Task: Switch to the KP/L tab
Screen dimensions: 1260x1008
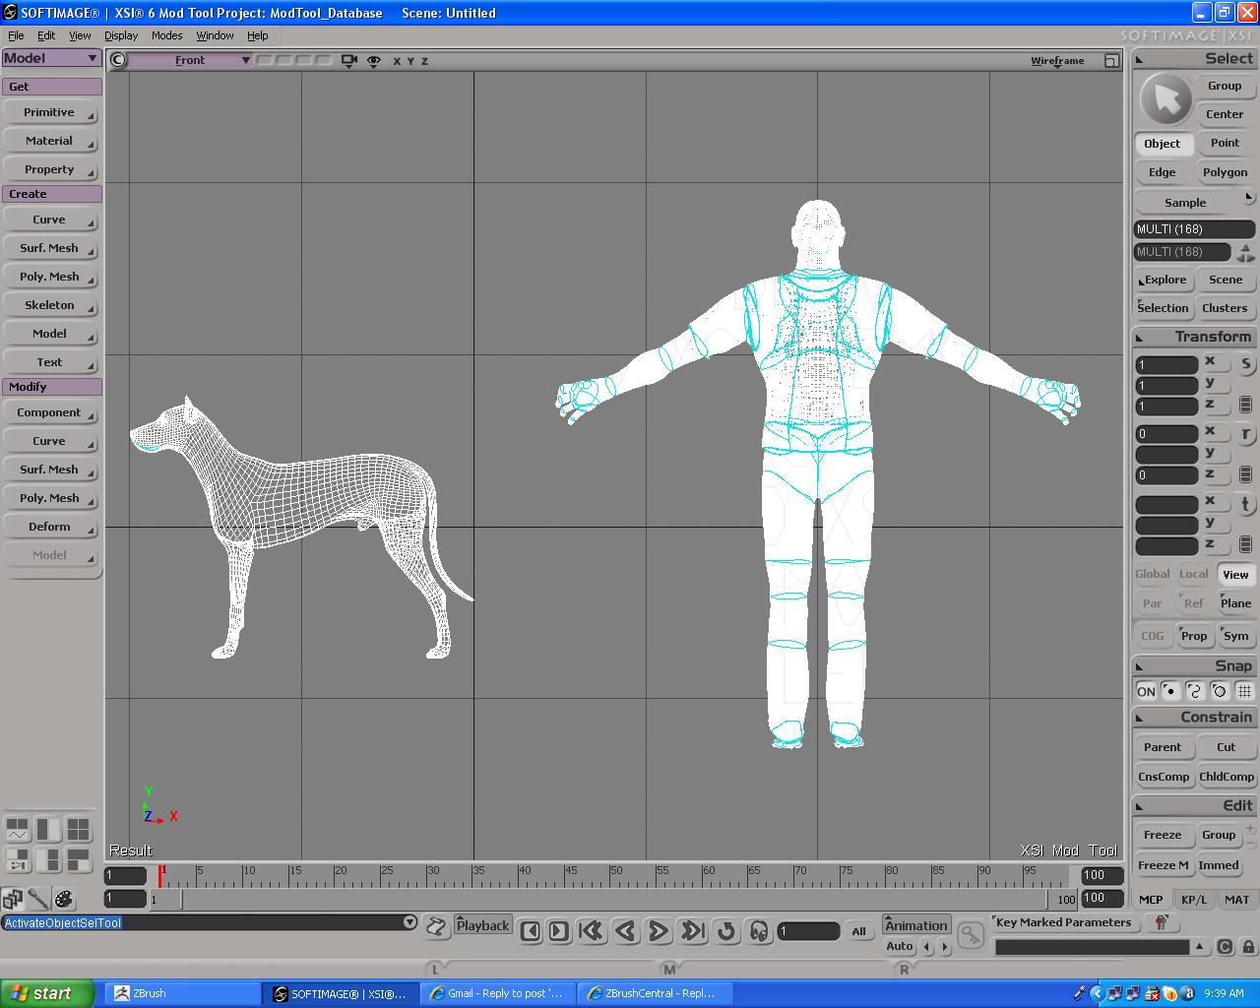Action: pyautogui.click(x=1194, y=899)
